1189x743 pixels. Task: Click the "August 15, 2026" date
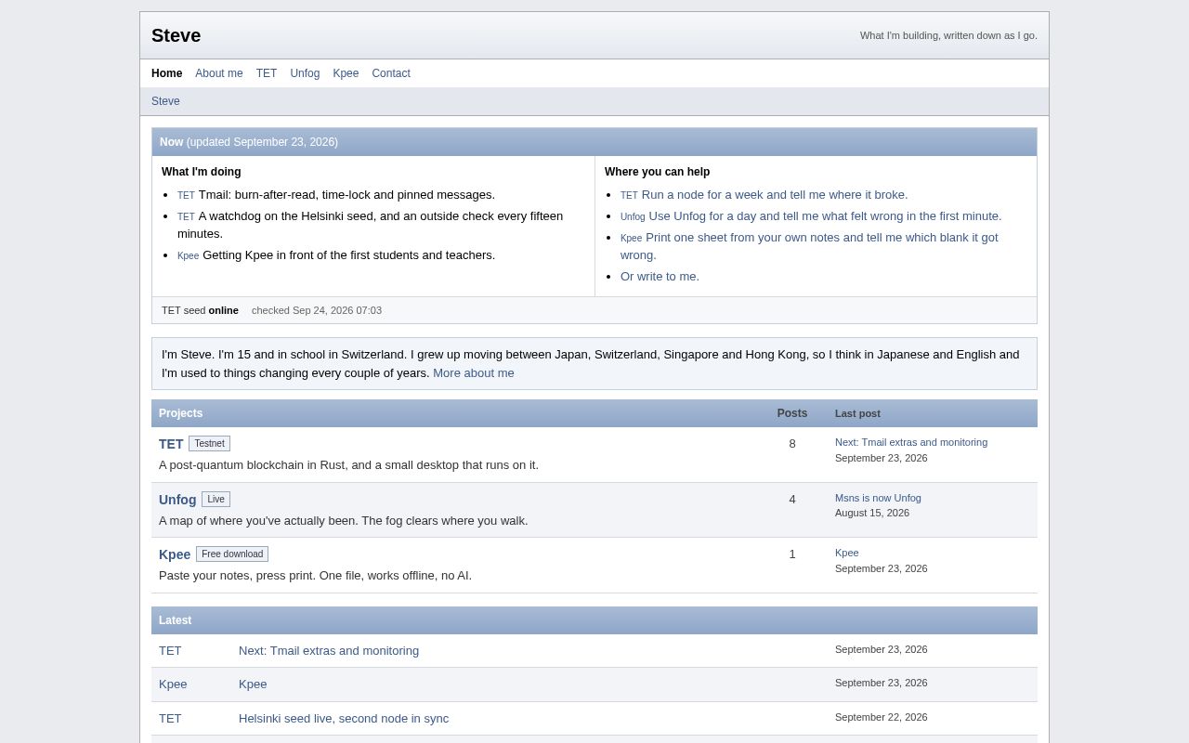[872, 513]
